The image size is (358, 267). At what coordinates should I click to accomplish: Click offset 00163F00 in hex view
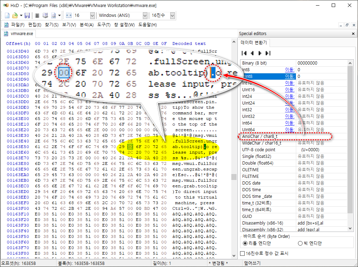18,208
